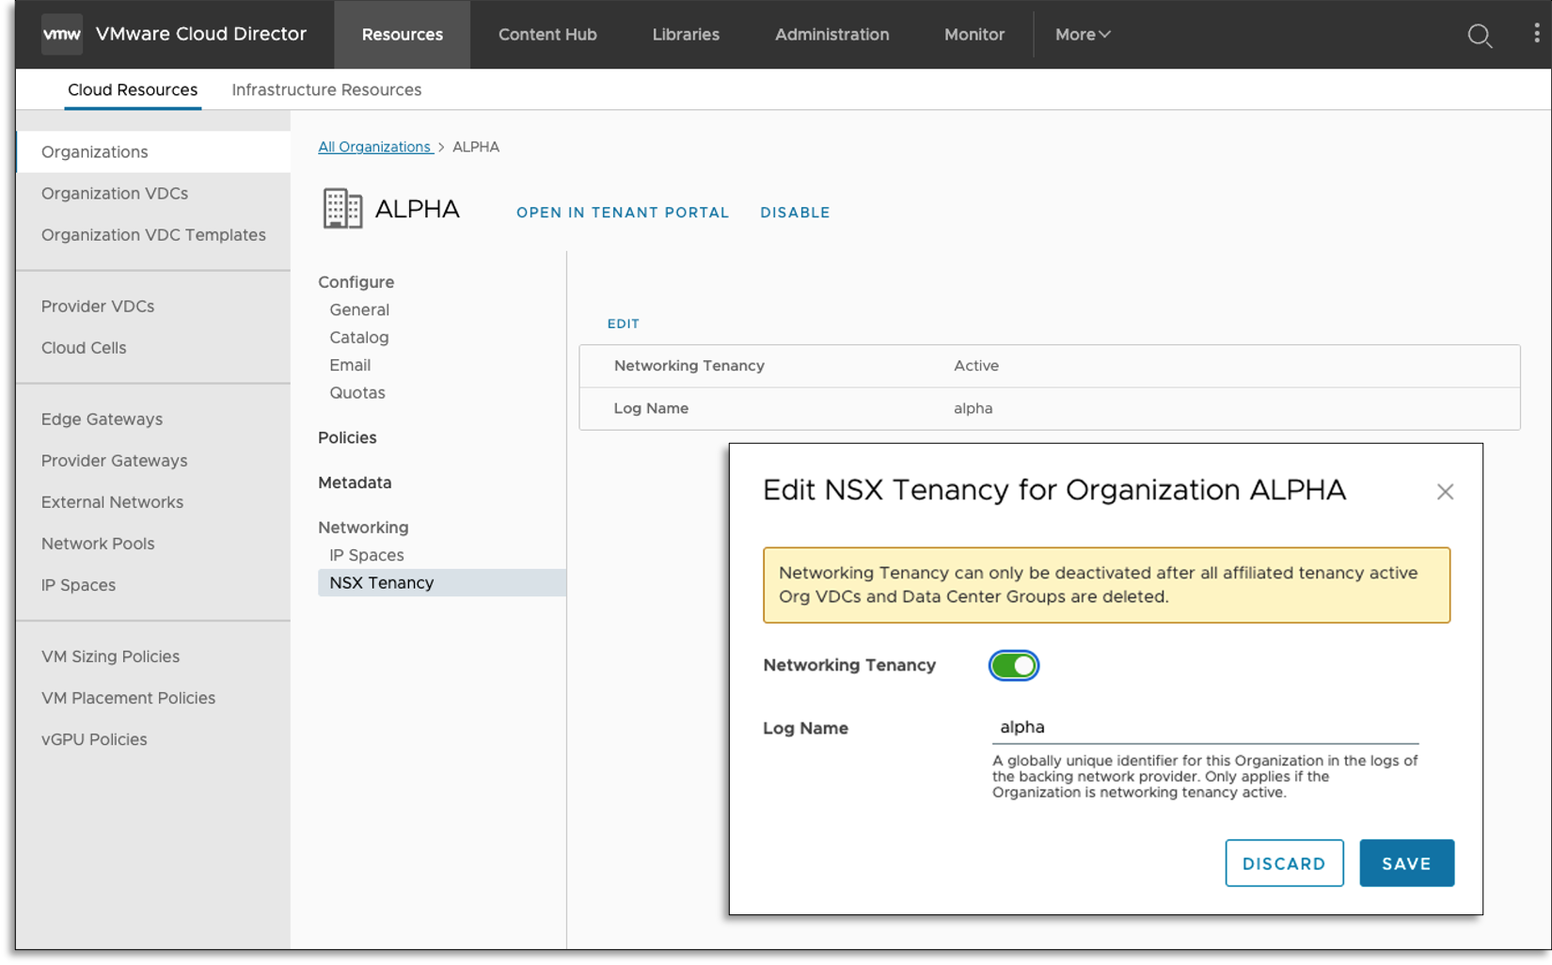The image size is (1552, 965).
Task: Click into the Log Name text field
Action: 1204,728
